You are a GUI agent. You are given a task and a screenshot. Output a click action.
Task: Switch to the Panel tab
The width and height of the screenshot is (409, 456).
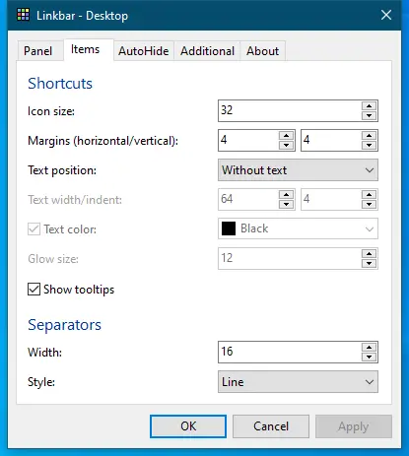[x=38, y=51]
